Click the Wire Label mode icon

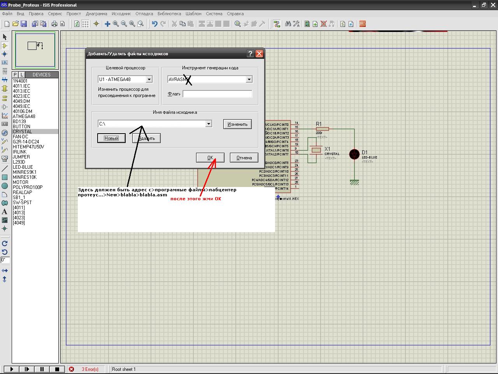[5, 62]
